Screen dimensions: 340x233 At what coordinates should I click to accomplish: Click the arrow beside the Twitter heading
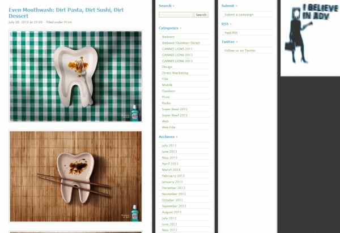click(x=237, y=42)
